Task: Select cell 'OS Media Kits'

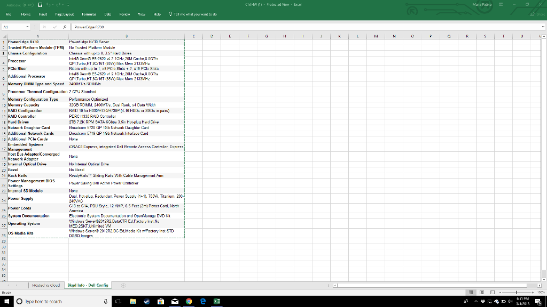Action: point(38,233)
